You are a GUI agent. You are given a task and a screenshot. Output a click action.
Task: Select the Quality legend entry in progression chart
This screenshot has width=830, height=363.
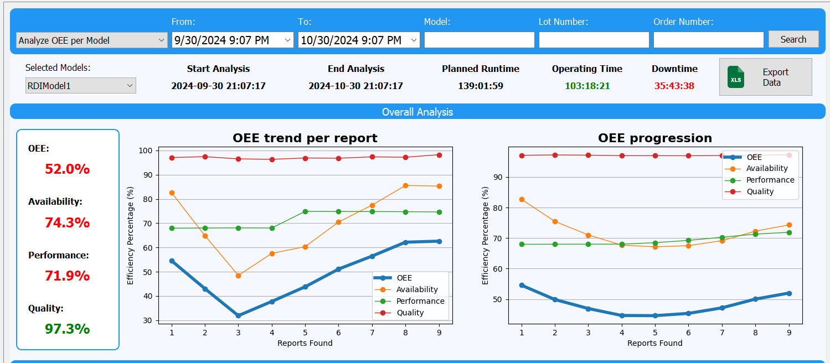(760, 191)
